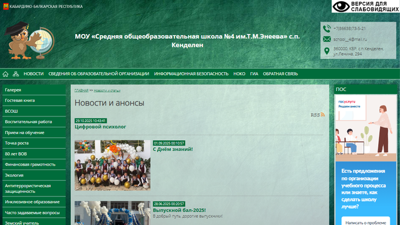This screenshot has width=400, height=225.
Task: Open Галерея in the sidebar
Action: click(x=34, y=90)
